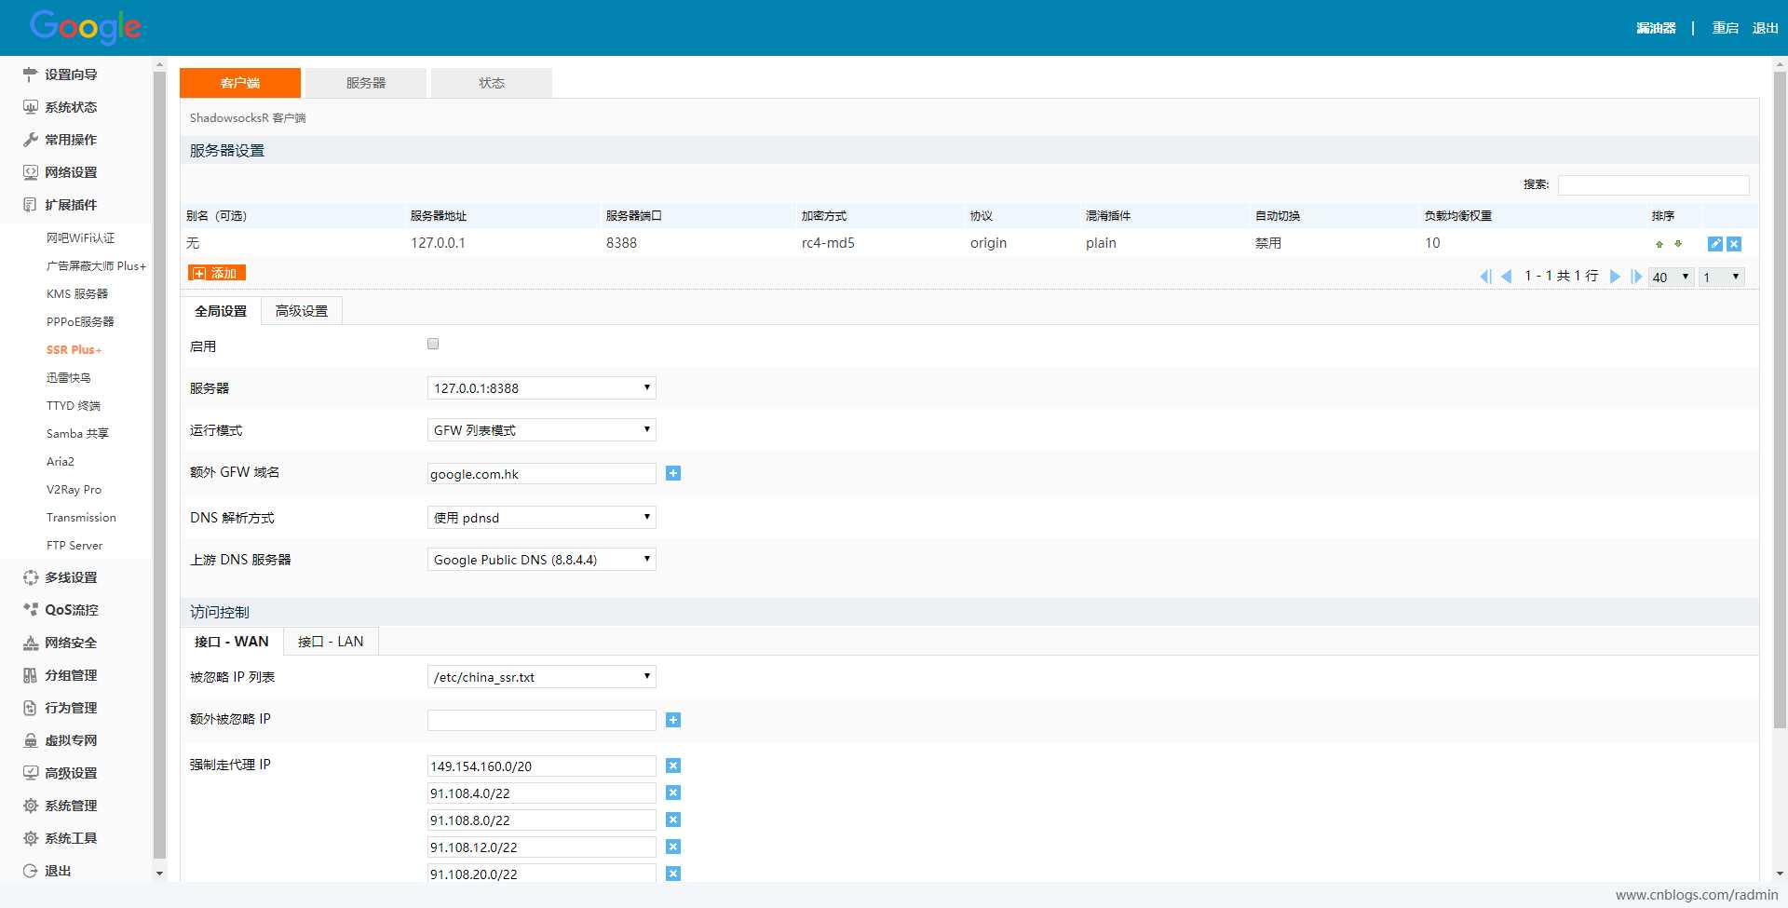Open SSR Plus+ plugin page
Screen dimensions: 1788x908
click(74, 350)
